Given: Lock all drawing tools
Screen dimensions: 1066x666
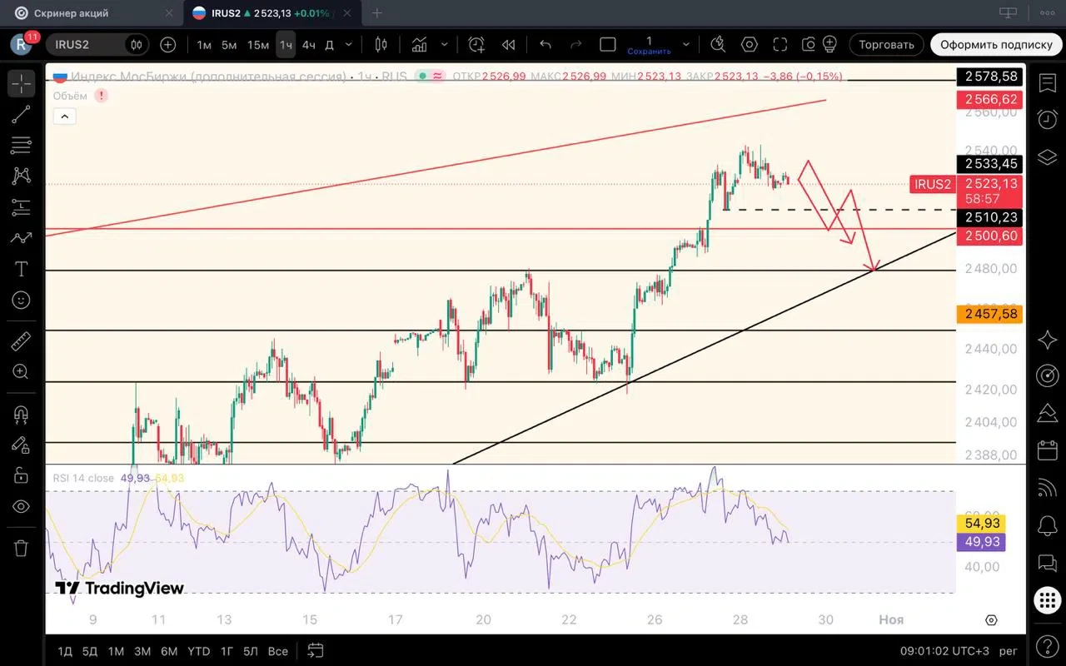Looking at the screenshot, I should 22,475.
